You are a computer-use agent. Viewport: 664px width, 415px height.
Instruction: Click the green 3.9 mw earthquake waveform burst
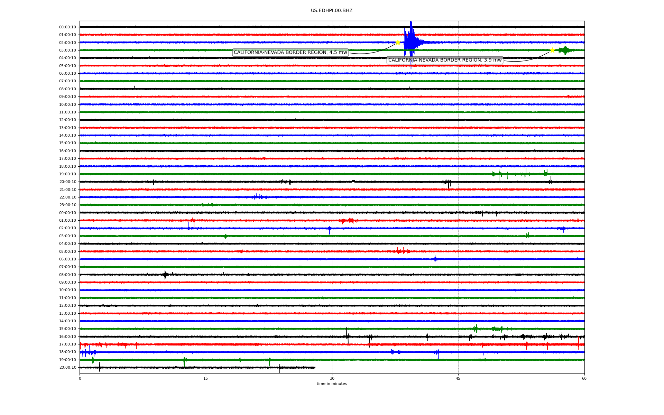click(x=565, y=50)
